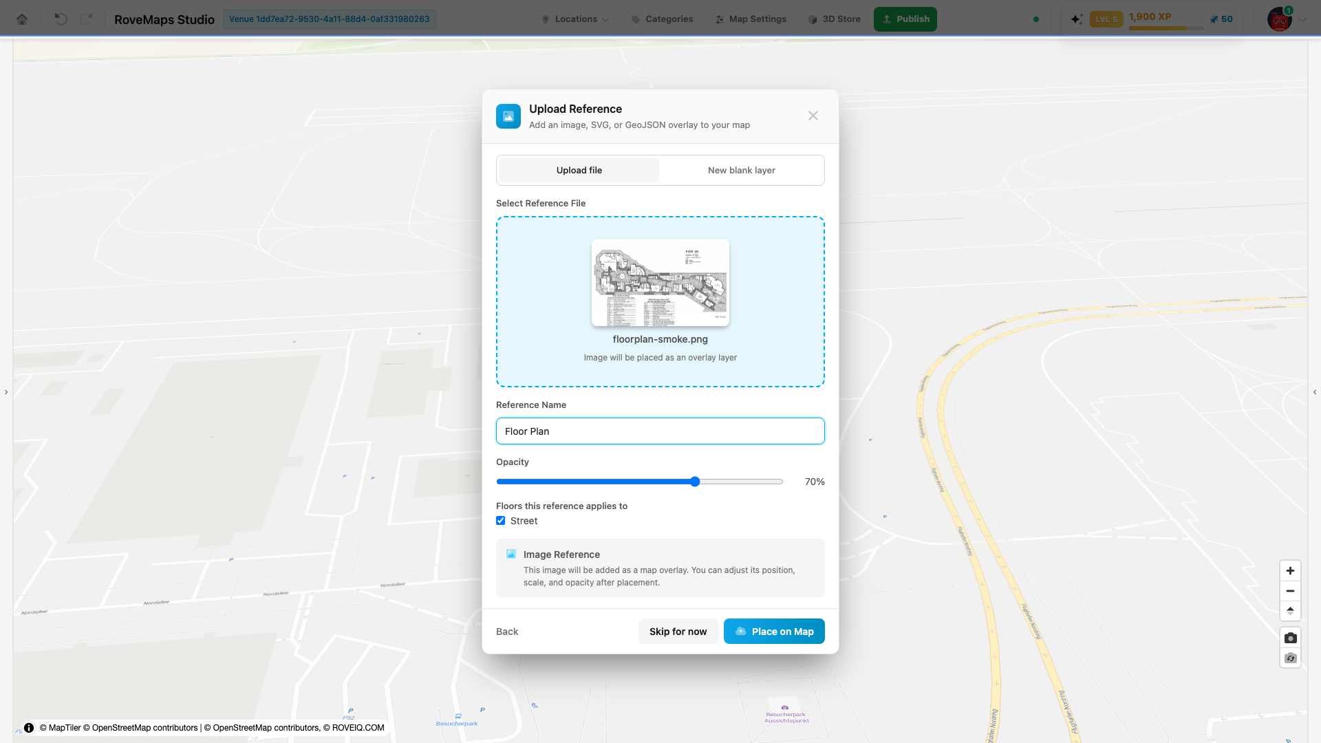Expand the left sidebar panel

click(x=6, y=392)
